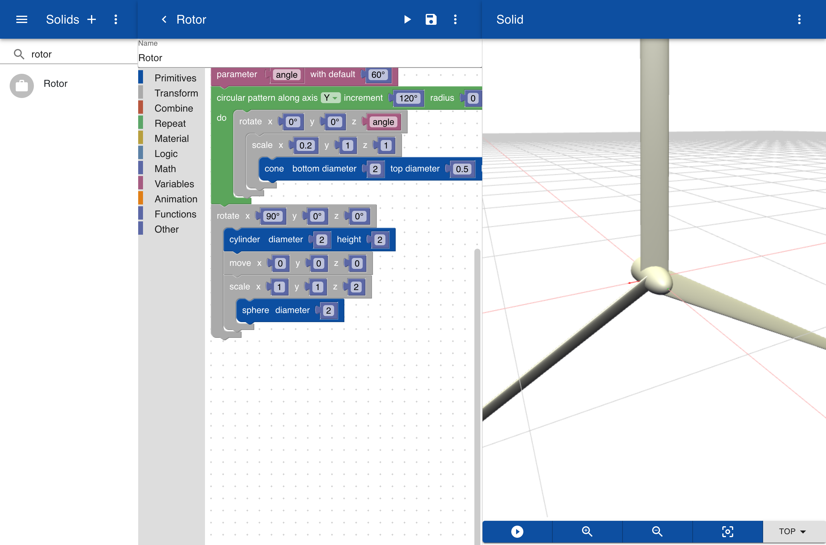Fit model to view with center-focus icon

click(728, 531)
